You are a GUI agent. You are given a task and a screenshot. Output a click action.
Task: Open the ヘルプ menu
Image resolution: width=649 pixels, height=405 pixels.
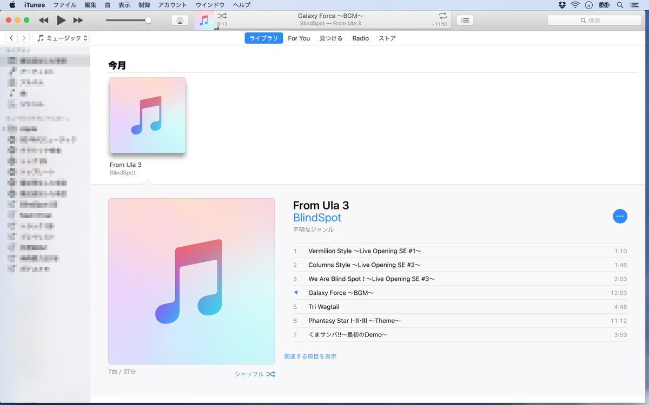coord(241,5)
